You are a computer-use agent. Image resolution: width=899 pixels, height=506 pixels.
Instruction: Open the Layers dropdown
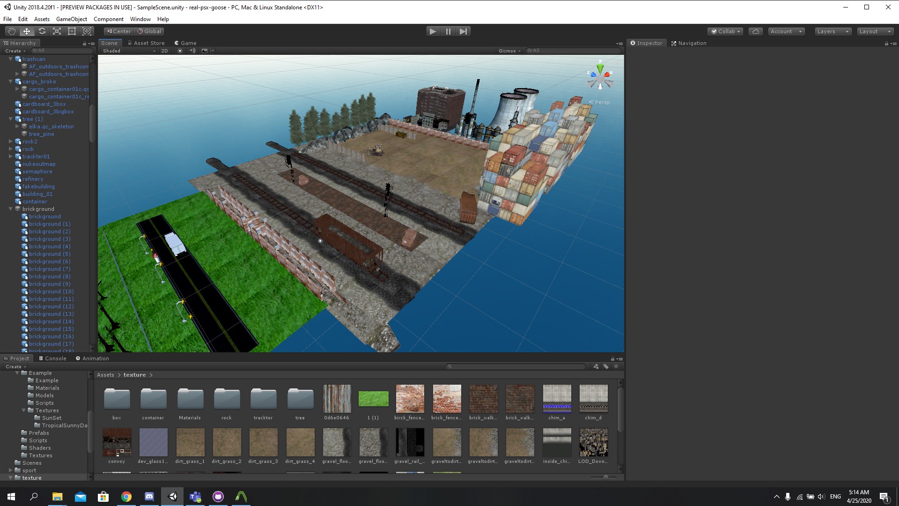coord(833,31)
